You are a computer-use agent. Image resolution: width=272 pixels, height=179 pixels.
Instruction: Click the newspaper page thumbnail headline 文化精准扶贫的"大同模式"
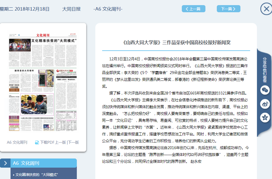click(x=54, y=41)
